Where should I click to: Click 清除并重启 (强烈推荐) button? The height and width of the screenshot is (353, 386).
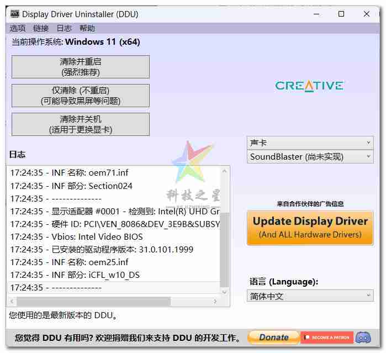click(x=81, y=67)
